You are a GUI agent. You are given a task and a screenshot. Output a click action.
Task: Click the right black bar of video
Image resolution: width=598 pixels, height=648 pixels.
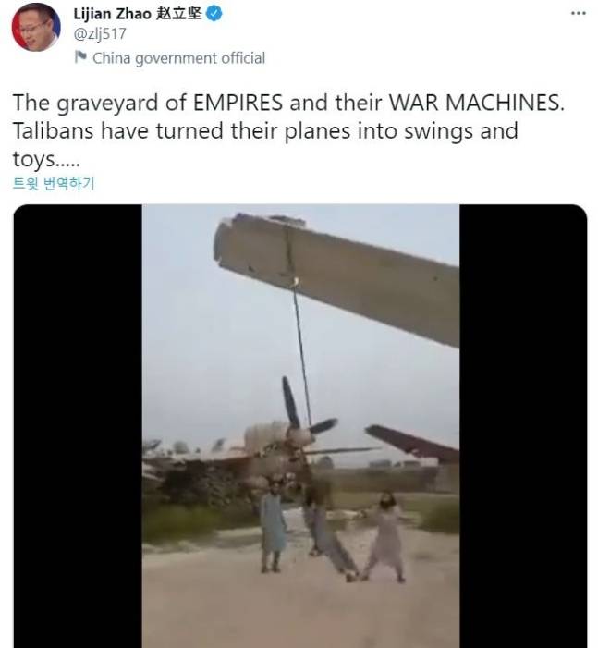click(x=523, y=425)
